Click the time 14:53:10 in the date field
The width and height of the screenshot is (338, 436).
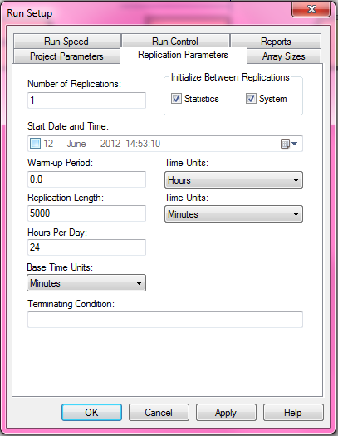[143, 144]
